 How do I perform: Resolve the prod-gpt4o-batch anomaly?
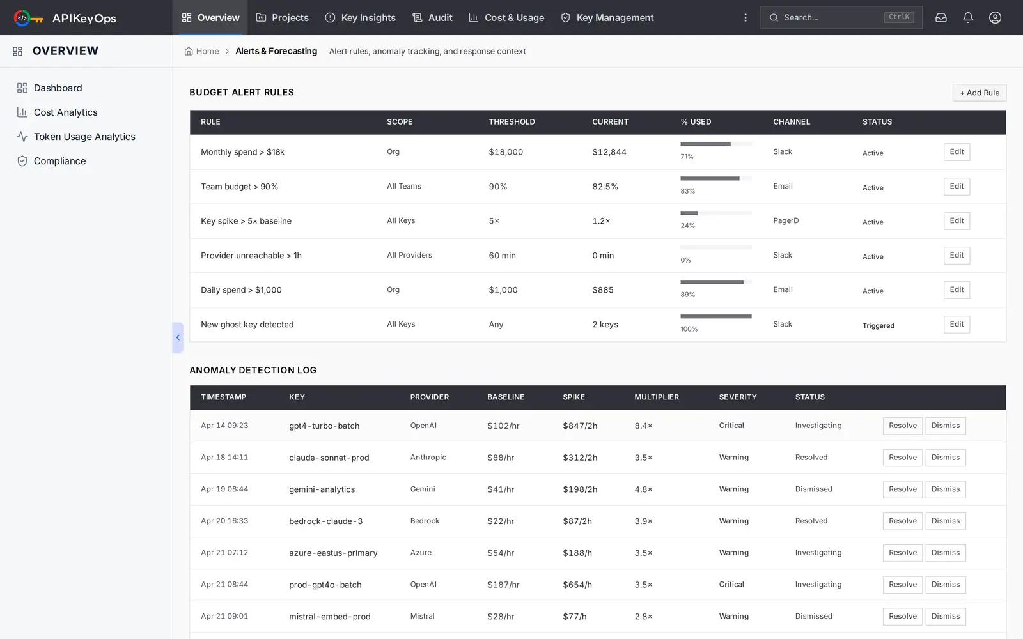click(x=903, y=585)
